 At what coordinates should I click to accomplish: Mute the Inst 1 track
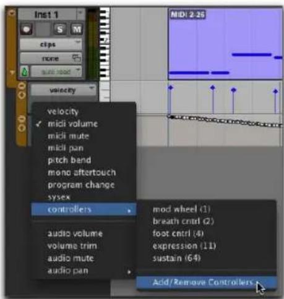point(77,30)
